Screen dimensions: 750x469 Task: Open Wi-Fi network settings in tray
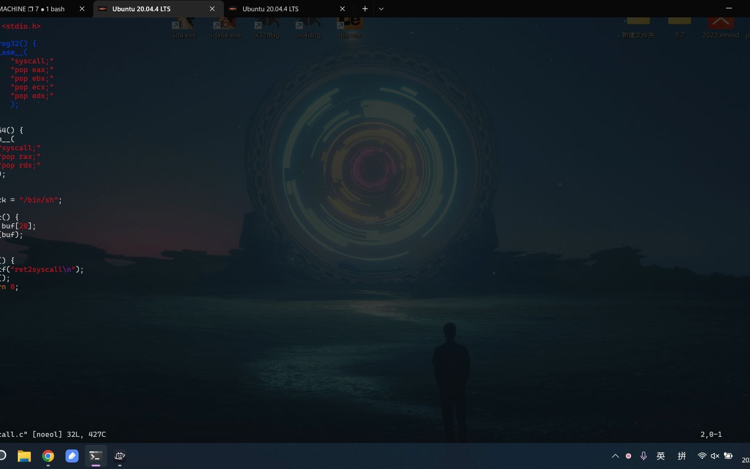(x=702, y=456)
